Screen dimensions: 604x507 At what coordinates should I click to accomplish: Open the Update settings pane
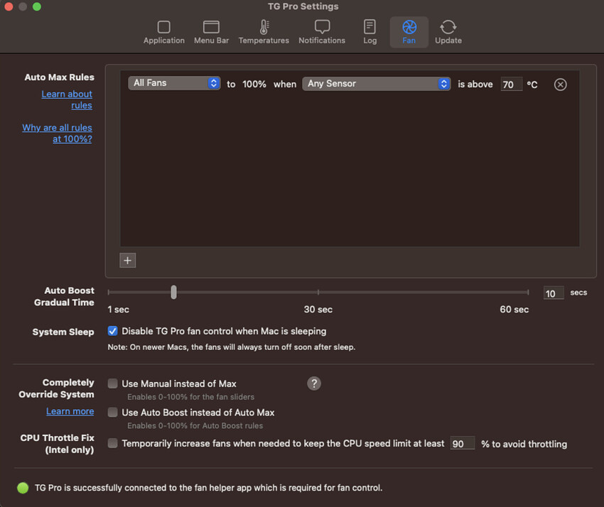tap(448, 33)
